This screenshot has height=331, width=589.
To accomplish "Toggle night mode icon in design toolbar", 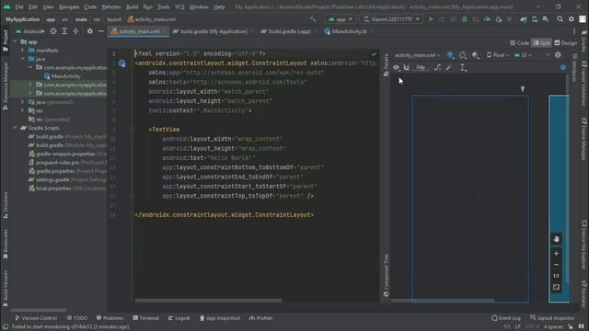I will 476,55.
